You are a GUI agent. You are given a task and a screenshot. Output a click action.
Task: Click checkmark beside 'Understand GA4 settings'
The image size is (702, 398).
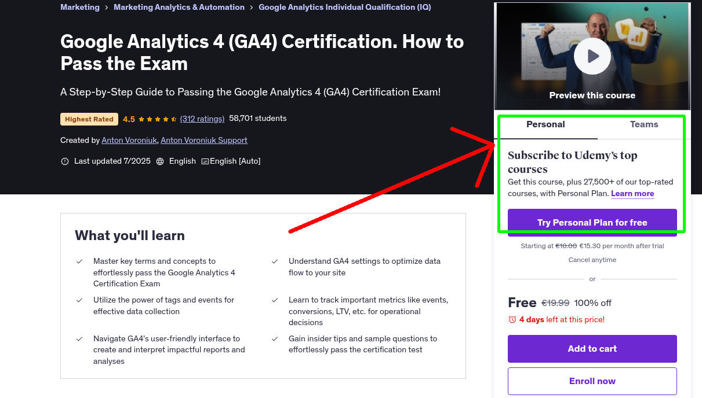[275, 261]
